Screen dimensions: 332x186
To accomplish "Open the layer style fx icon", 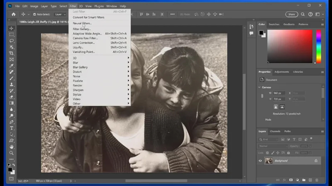I will [284, 180].
